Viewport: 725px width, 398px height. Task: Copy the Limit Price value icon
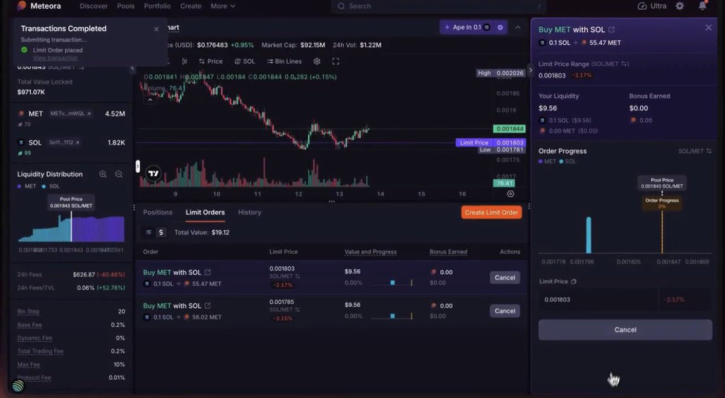573,281
